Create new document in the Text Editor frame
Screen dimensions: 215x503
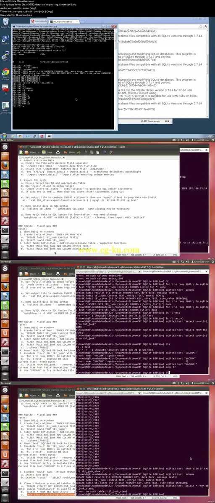click(21, 152)
